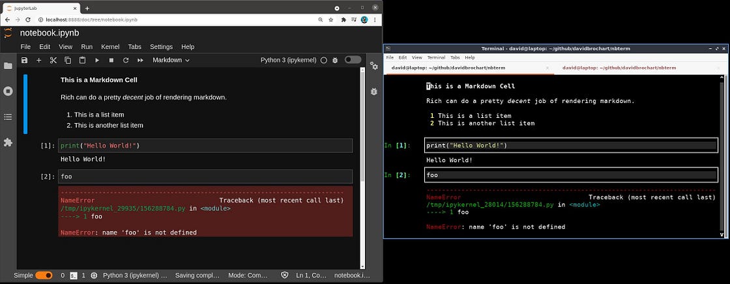
Task: Open the table of contents sidebar icon
Action: tap(8, 117)
